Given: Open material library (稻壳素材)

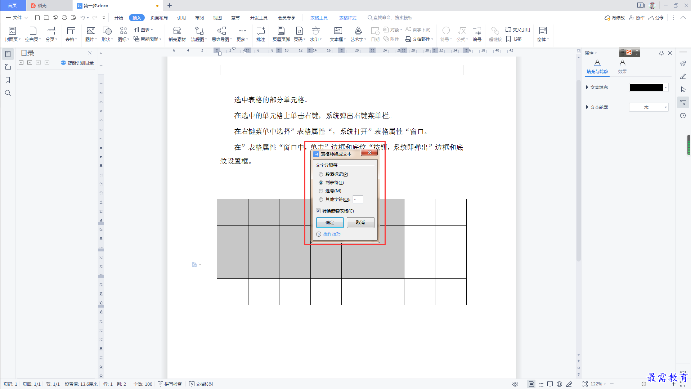Looking at the screenshot, I should coord(177,34).
